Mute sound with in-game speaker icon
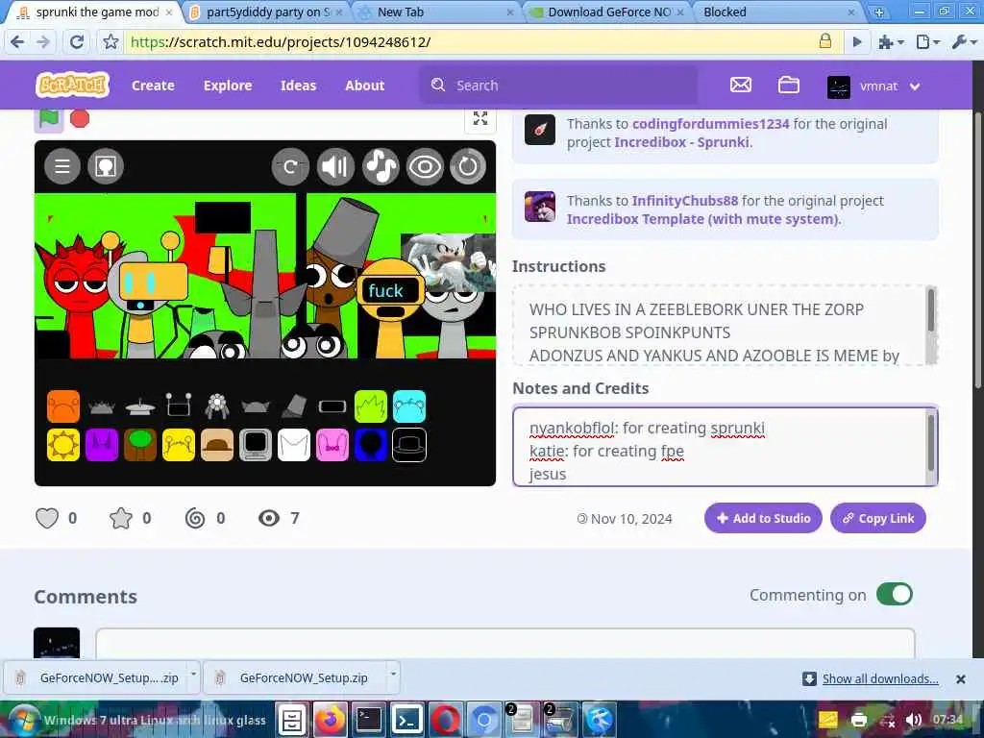The height and width of the screenshot is (738, 984). click(335, 167)
